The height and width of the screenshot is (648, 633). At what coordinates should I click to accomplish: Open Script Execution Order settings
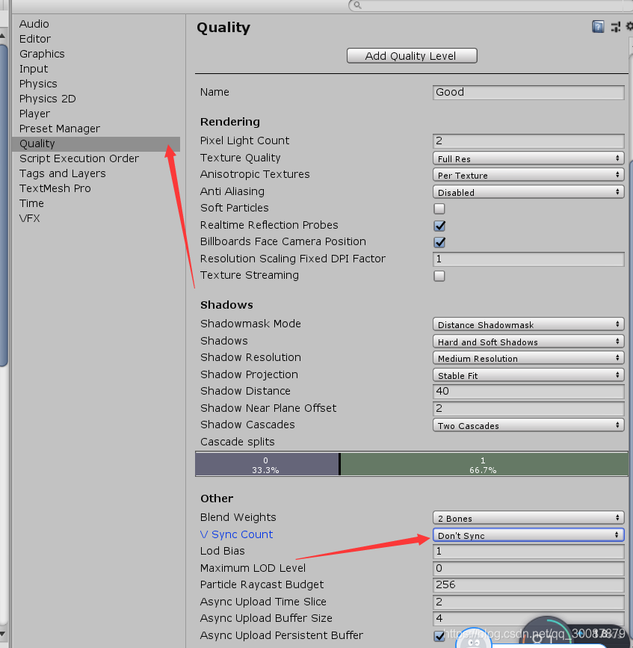click(79, 158)
